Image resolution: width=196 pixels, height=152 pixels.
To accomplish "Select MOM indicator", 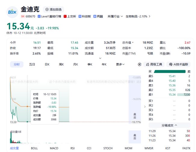I will [128, 148].
